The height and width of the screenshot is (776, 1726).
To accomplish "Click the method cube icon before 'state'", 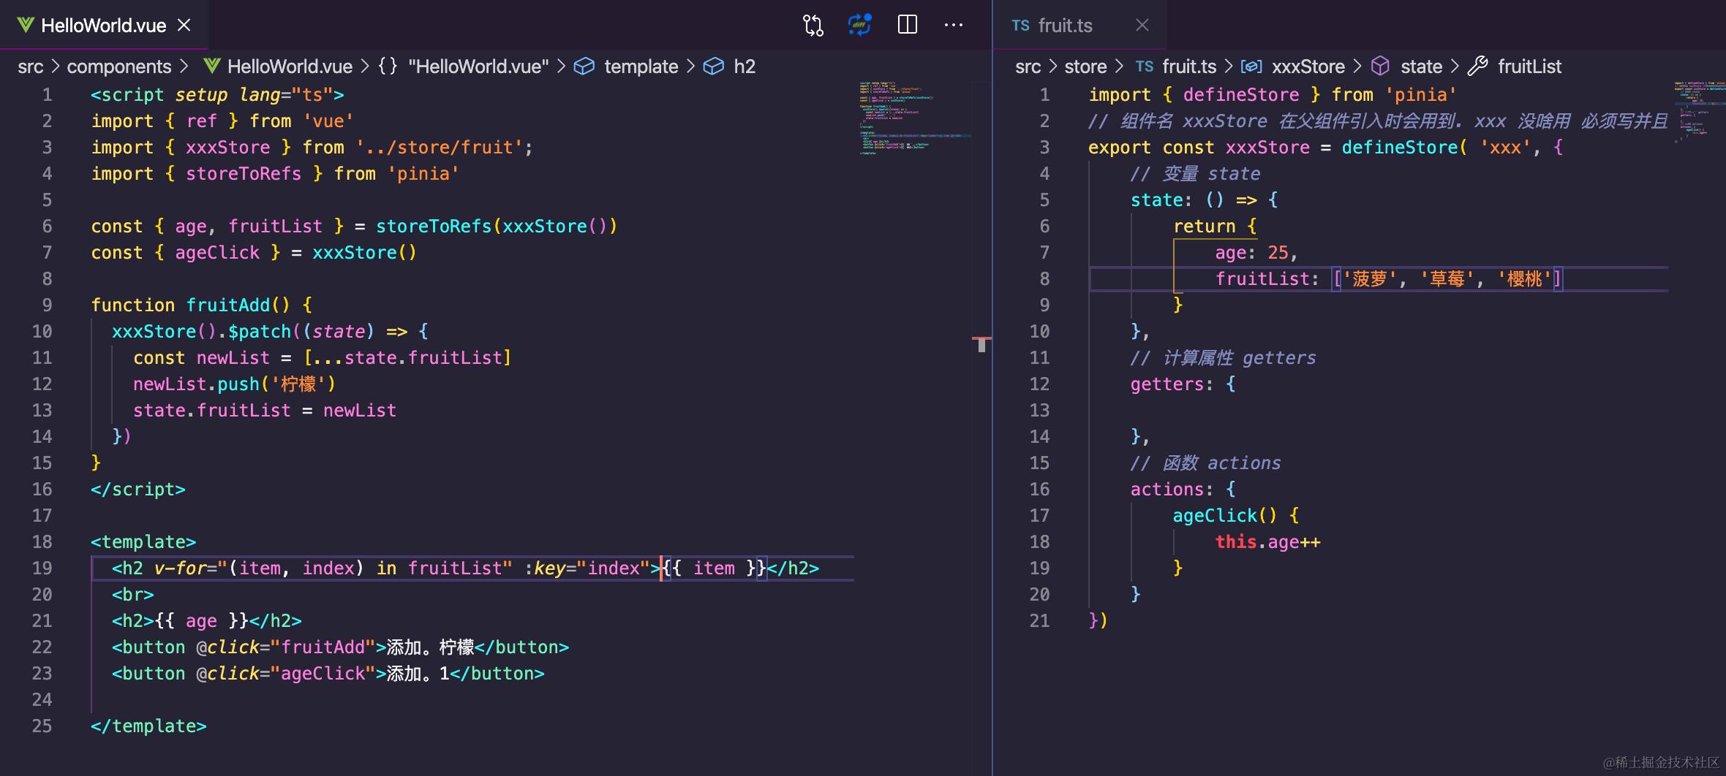I will [1380, 66].
